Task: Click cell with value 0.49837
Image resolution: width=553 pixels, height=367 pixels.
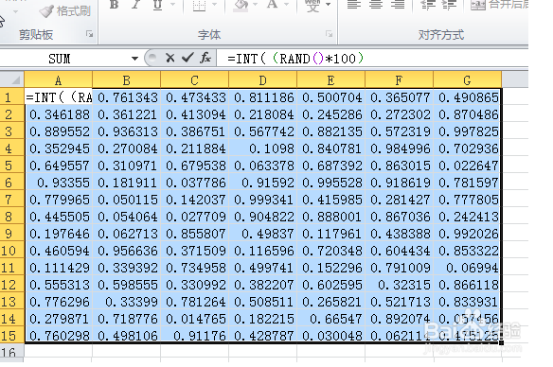Action: tap(262, 234)
